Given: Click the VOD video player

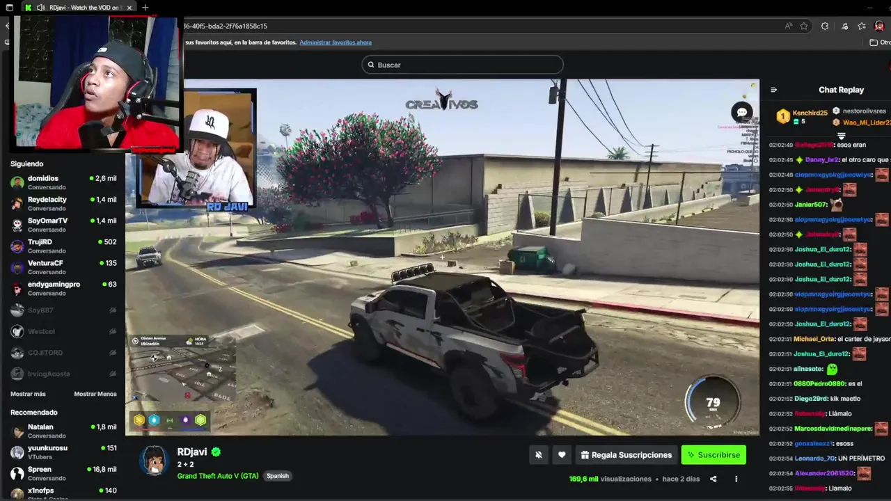Looking at the screenshot, I should click(442, 257).
